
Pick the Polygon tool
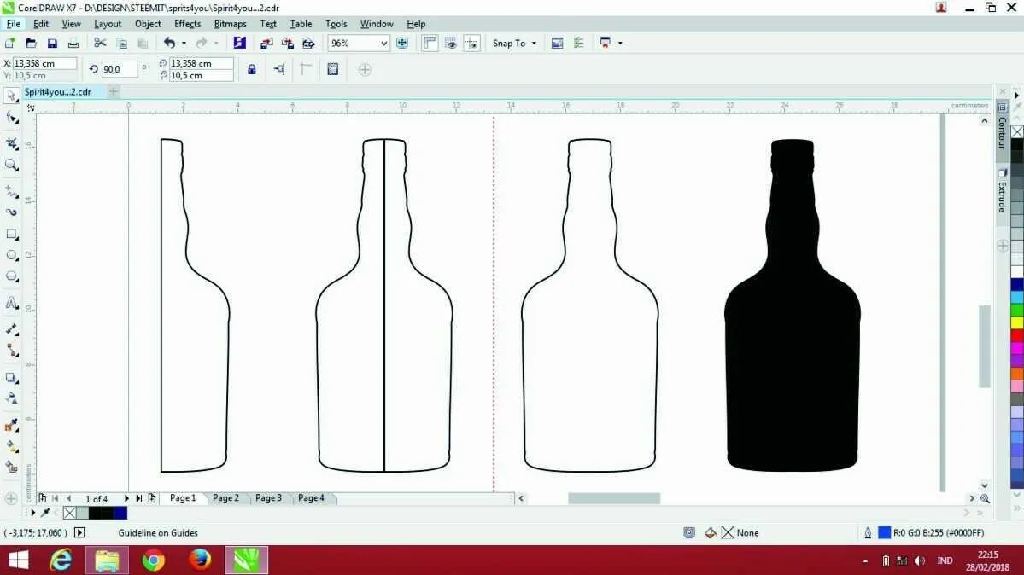click(x=12, y=276)
